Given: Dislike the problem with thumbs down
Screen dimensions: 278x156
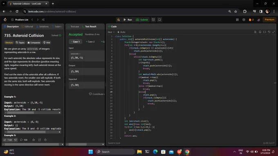Looking at the screenshot, I should pyautogui.click(x=16, y=140).
